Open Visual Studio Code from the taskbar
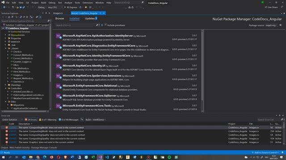This screenshot has height=160, width=286. point(107,157)
